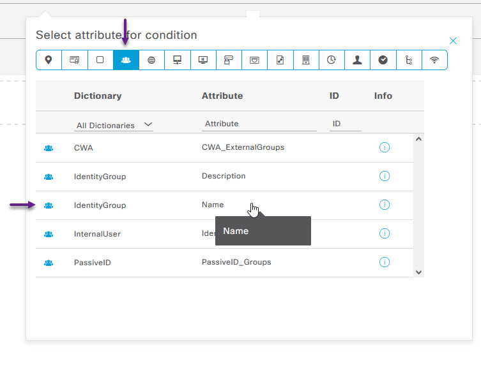Viewport: 481px width, 366px height.
Task: Select the IdentityGroup Name attribute row
Action: (213, 205)
